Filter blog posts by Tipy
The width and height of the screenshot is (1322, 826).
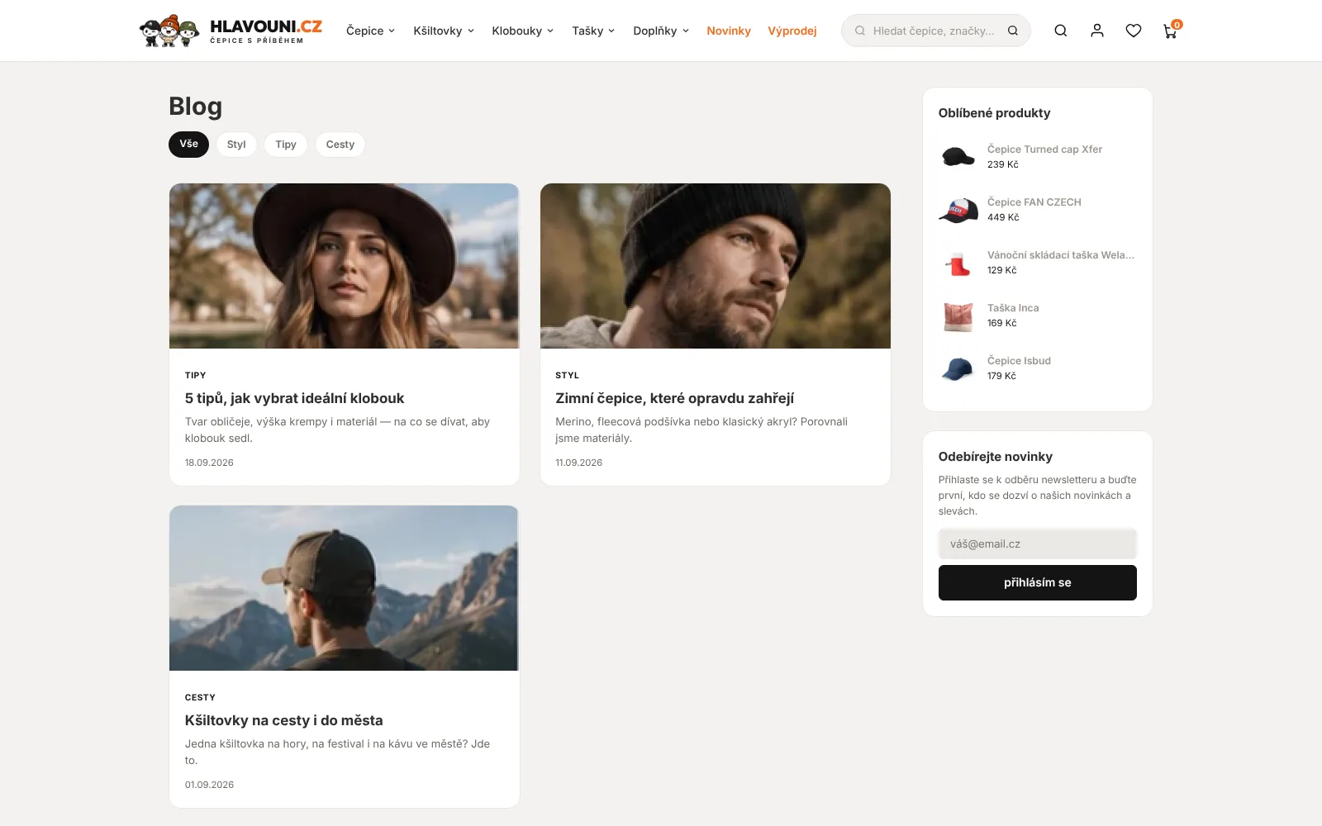point(286,144)
